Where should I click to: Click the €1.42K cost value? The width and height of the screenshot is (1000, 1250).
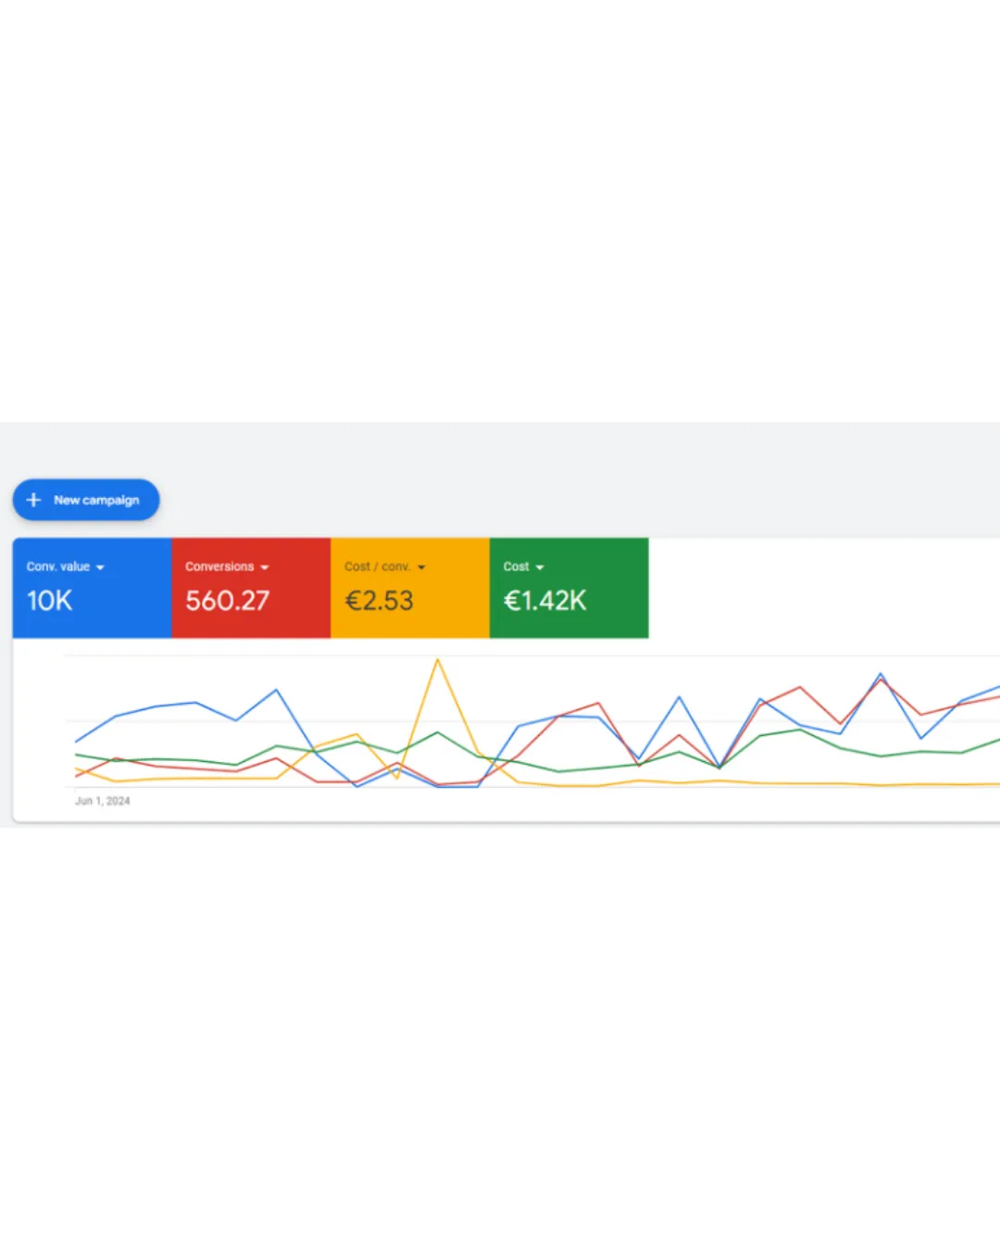click(545, 601)
